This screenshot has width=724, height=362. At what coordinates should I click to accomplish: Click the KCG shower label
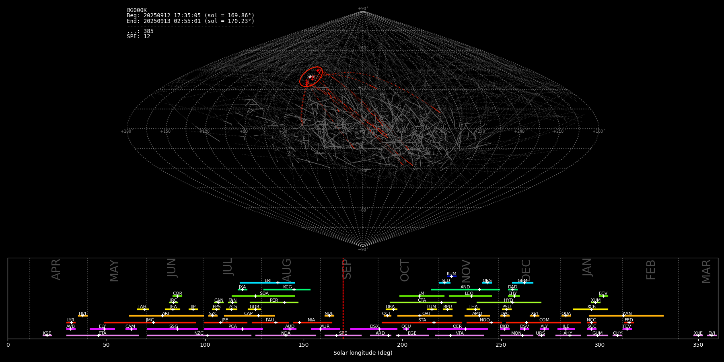(x=288, y=287)
